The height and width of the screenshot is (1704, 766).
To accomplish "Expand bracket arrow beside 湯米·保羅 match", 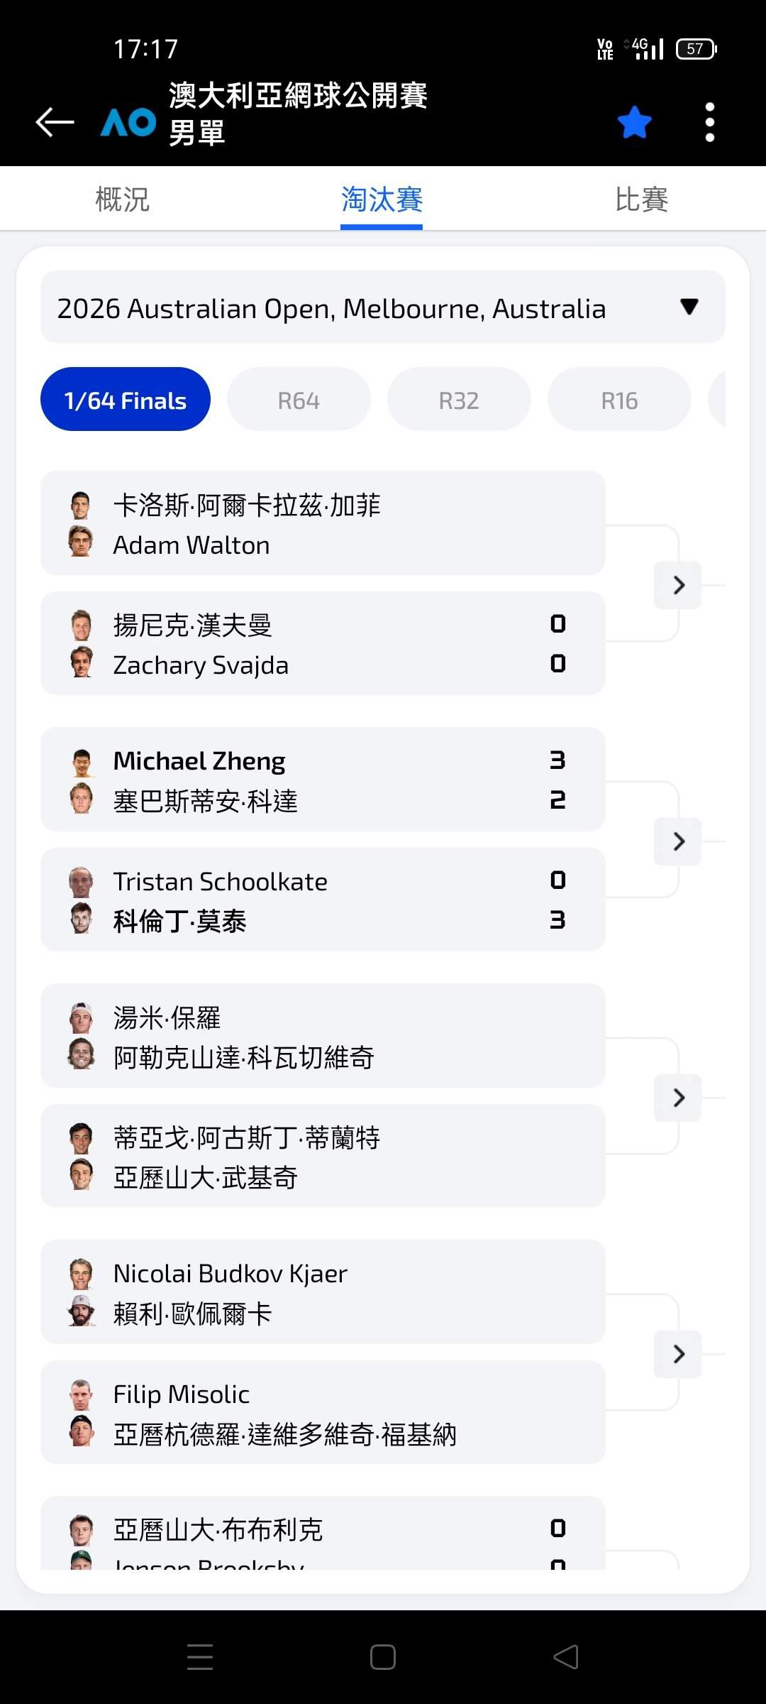I will tap(678, 1098).
